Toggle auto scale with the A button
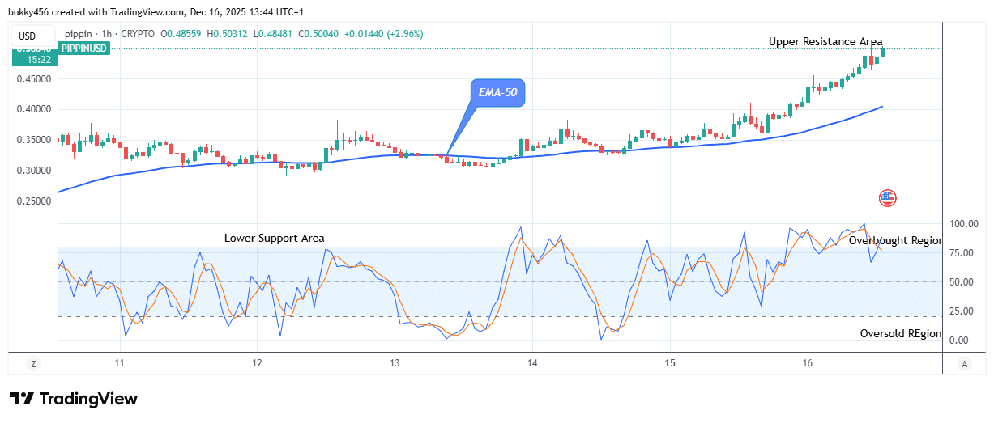This screenshot has width=994, height=423. 964,365
